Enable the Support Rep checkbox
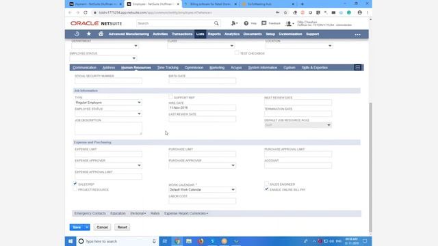This screenshot has height=246, width=438. tap(170, 97)
